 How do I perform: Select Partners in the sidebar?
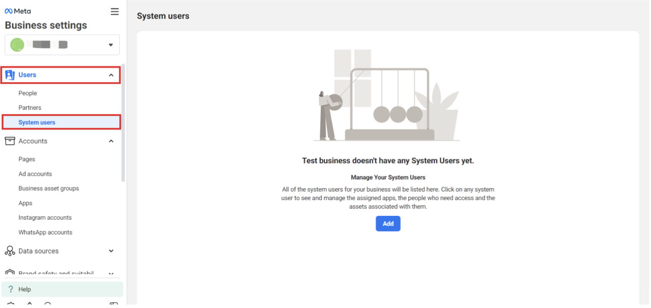click(x=30, y=108)
